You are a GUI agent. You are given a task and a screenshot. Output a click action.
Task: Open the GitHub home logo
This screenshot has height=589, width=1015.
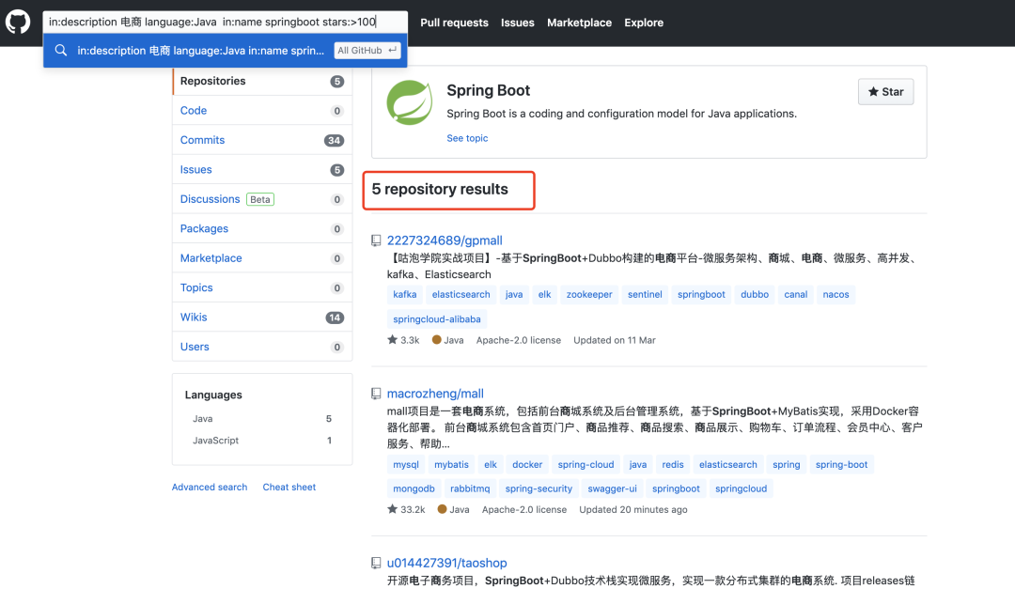click(x=18, y=22)
